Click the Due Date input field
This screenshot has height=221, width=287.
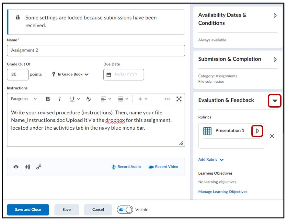pos(124,75)
